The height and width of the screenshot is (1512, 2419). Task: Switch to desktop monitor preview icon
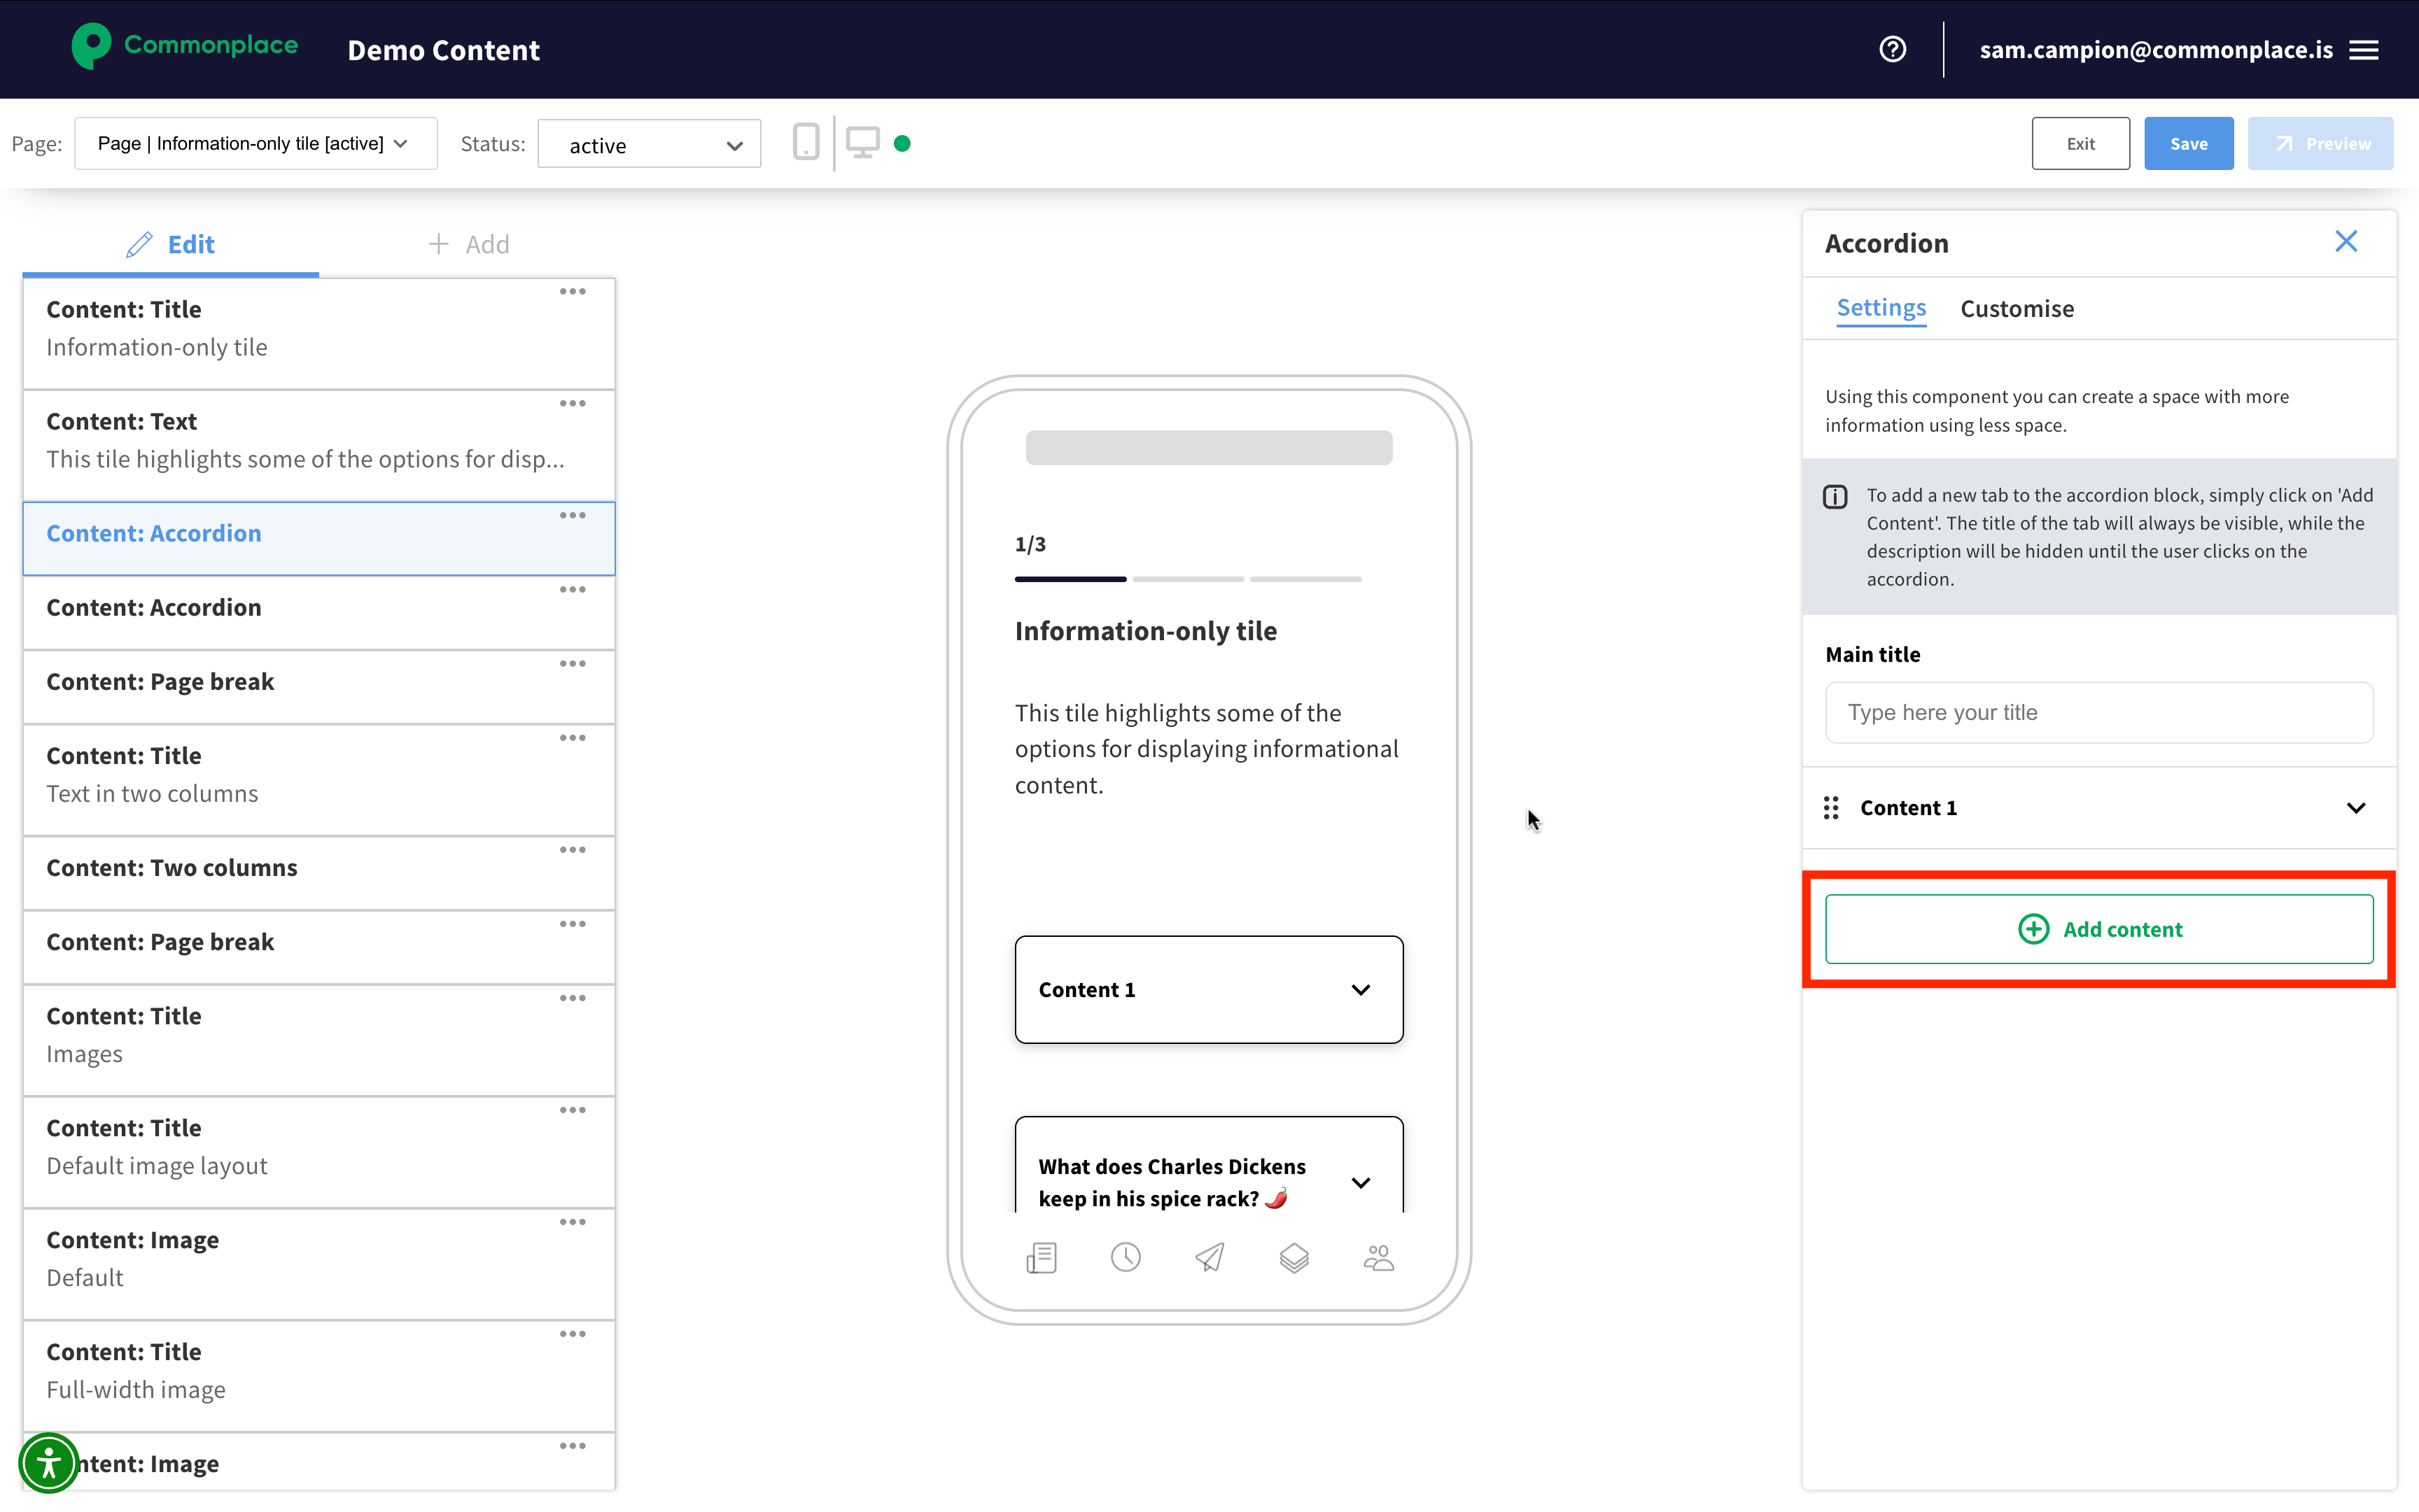point(862,143)
